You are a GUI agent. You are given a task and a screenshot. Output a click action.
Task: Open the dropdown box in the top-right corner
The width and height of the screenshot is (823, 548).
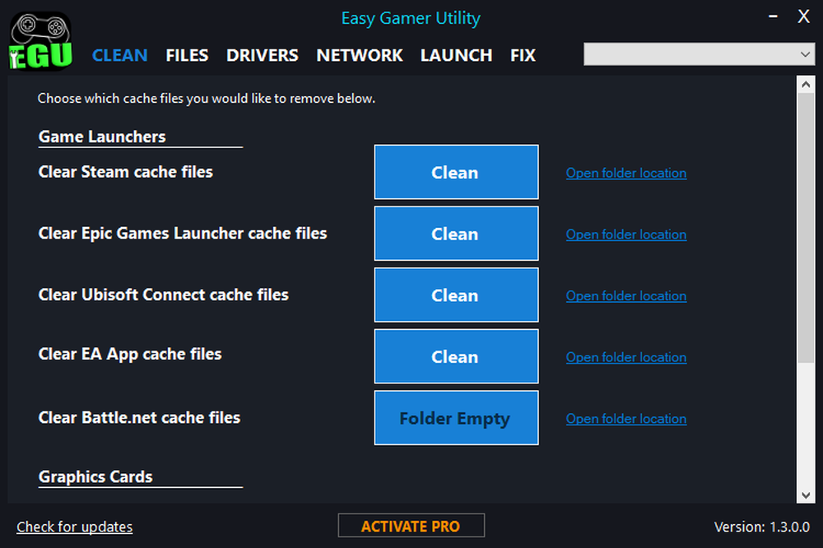click(698, 54)
